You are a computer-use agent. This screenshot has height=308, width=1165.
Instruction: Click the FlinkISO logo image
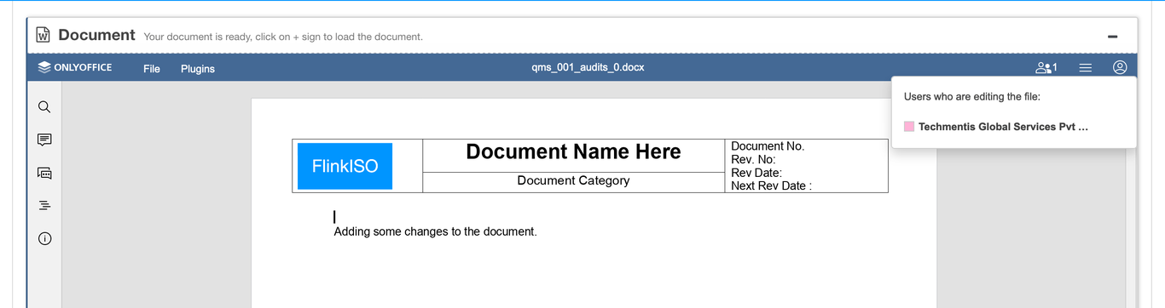[x=345, y=166]
